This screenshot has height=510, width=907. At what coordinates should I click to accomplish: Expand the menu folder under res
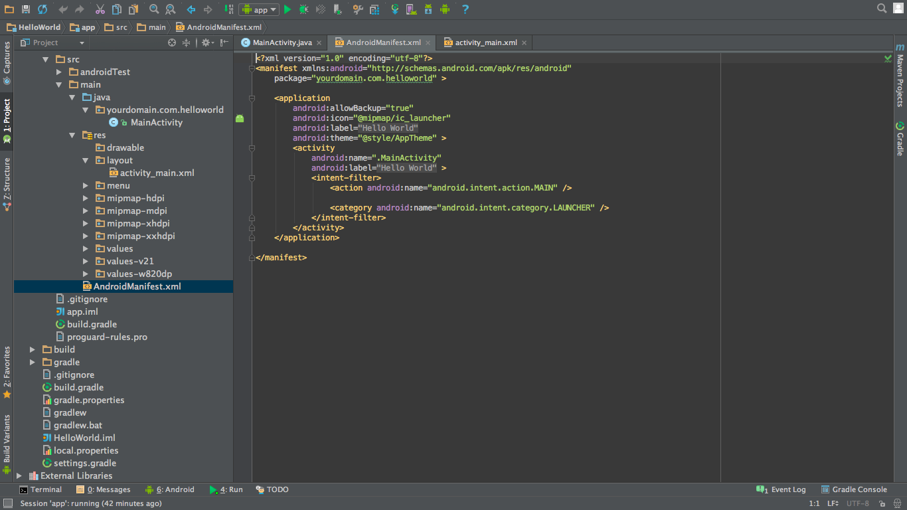[x=85, y=185]
